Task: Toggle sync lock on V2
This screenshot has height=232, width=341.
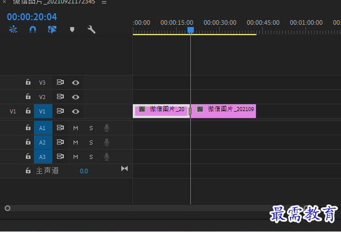Action: 60,97
